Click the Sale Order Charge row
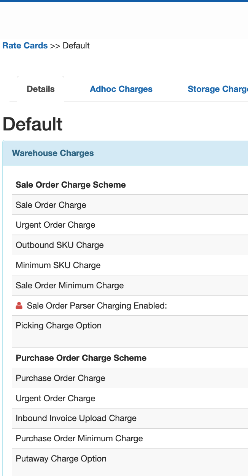Image resolution: width=248 pixels, height=476 pixels. tap(51, 205)
